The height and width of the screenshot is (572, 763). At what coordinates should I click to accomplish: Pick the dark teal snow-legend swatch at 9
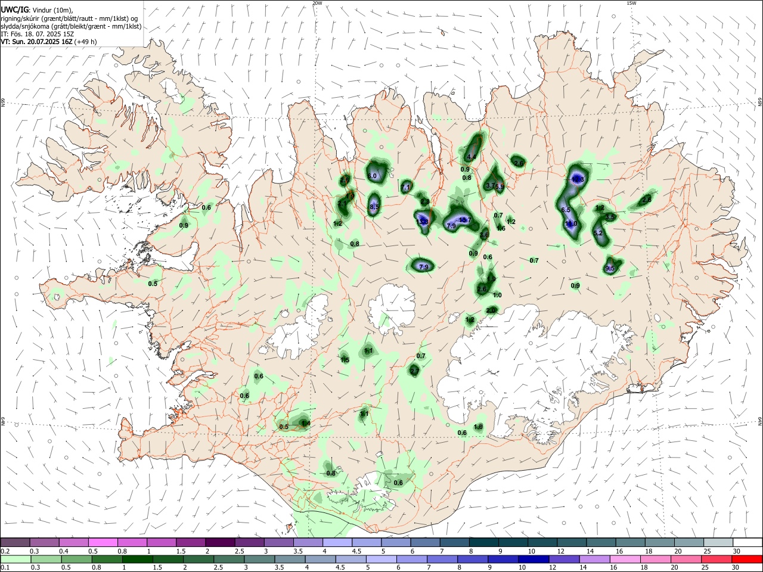pyautogui.click(x=513, y=543)
